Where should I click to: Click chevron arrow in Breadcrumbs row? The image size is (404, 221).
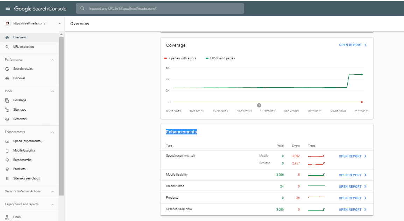tap(366, 186)
